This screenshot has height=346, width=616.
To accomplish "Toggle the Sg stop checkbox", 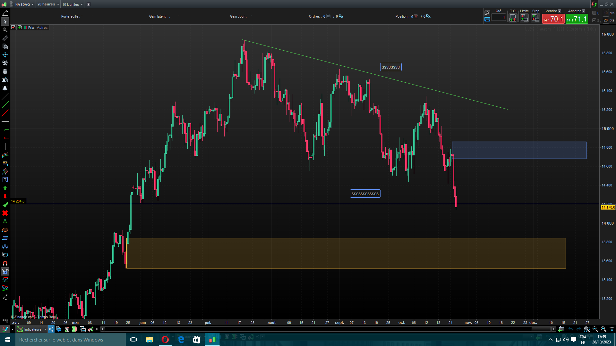I will point(594,20).
